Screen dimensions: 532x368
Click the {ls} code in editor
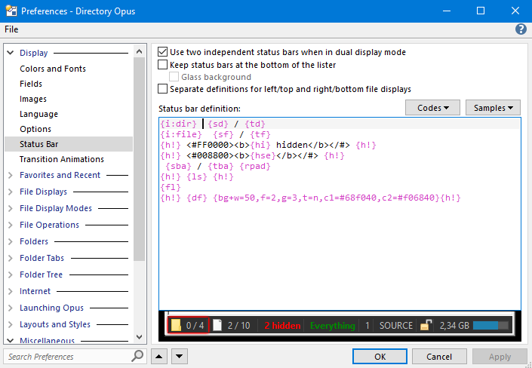[x=197, y=176]
